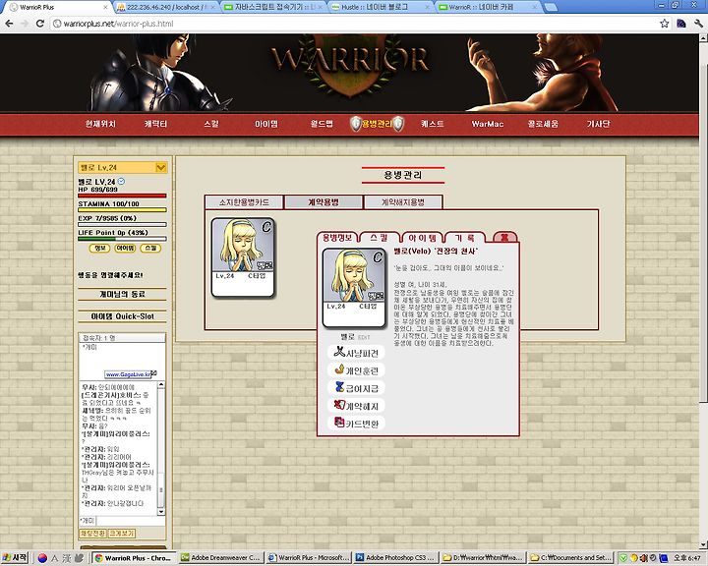Close the mercenary info popup with red X tab
Image resolution: width=708 pixels, height=566 pixels.
[504, 238]
